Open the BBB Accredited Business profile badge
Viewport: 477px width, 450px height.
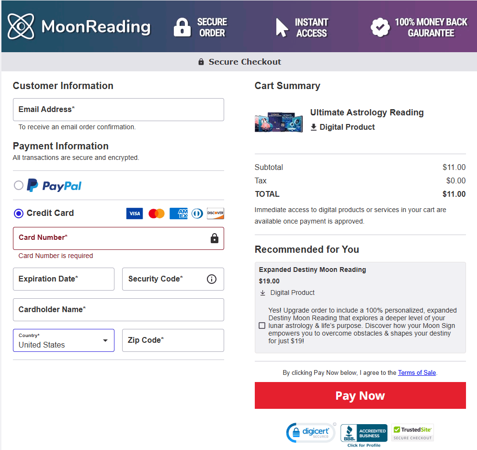click(363, 434)
